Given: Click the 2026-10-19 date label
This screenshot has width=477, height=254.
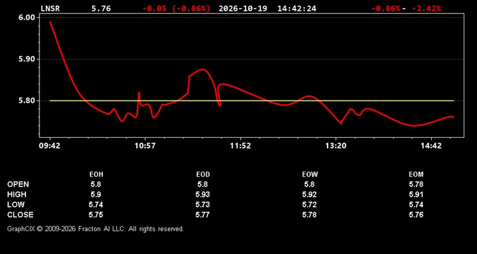Looking at the screenshot, I should (243, 8).
